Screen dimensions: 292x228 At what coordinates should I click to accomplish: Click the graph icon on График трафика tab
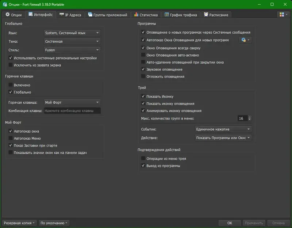(166, 15)
